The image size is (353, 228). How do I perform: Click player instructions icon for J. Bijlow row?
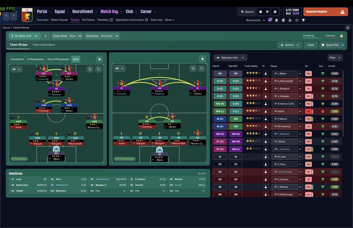tap(266, 74)
